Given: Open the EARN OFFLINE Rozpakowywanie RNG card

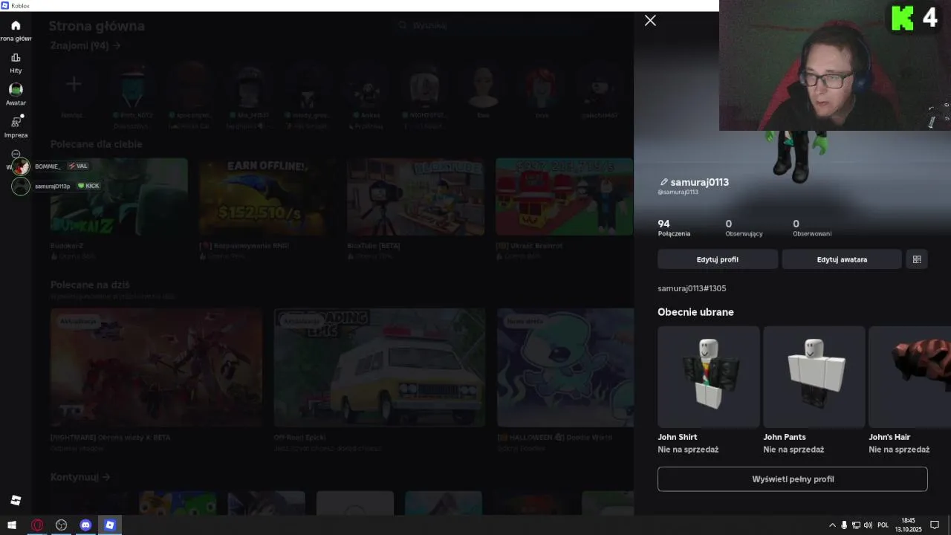Looking at the screenshot, I should (x=267, y=208).
